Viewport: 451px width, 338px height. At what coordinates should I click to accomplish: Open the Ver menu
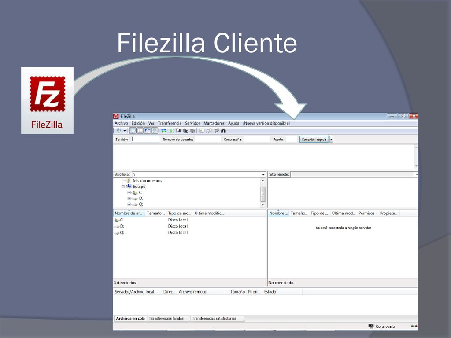(152, 123)
